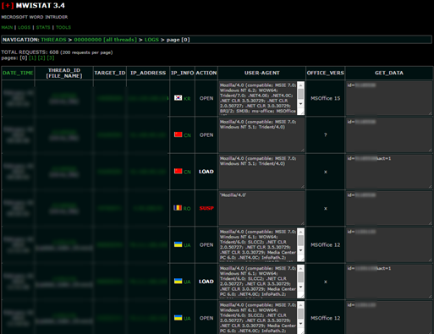The width and height of the screenshot is (434, 334).
Task: Click the scrollbar thumb in the UA LOAD user-agent box
Action: [x=300, y=277]
